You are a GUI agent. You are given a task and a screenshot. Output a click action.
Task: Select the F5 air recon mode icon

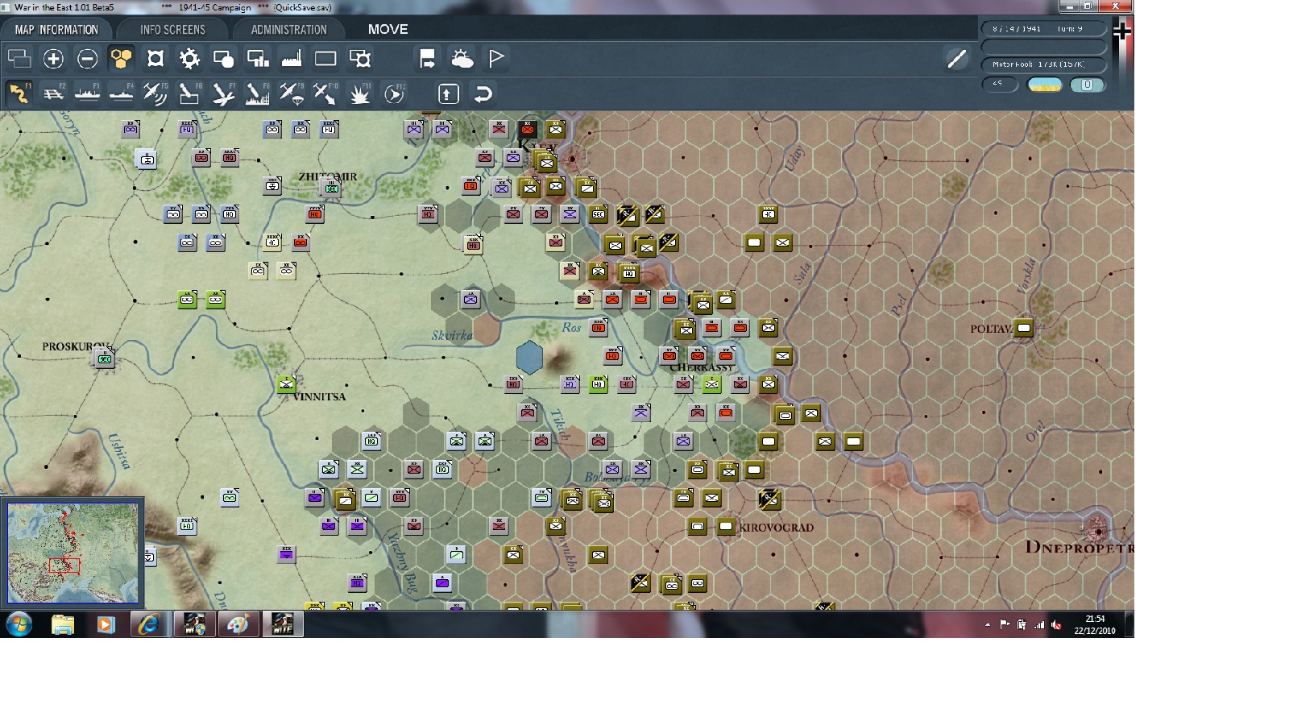pyautogui.click(x=155, y=93)
